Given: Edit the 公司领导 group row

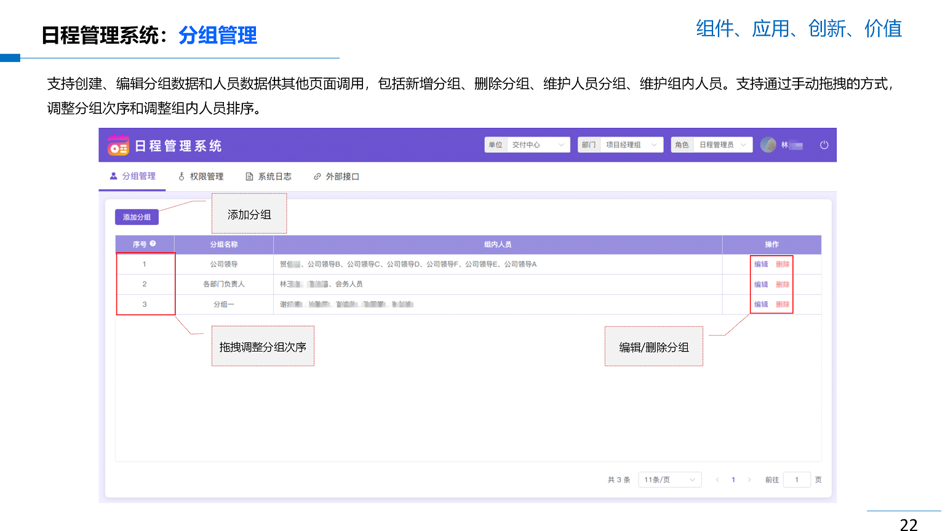Looking at the screenshot, I should tap(761, 264).
